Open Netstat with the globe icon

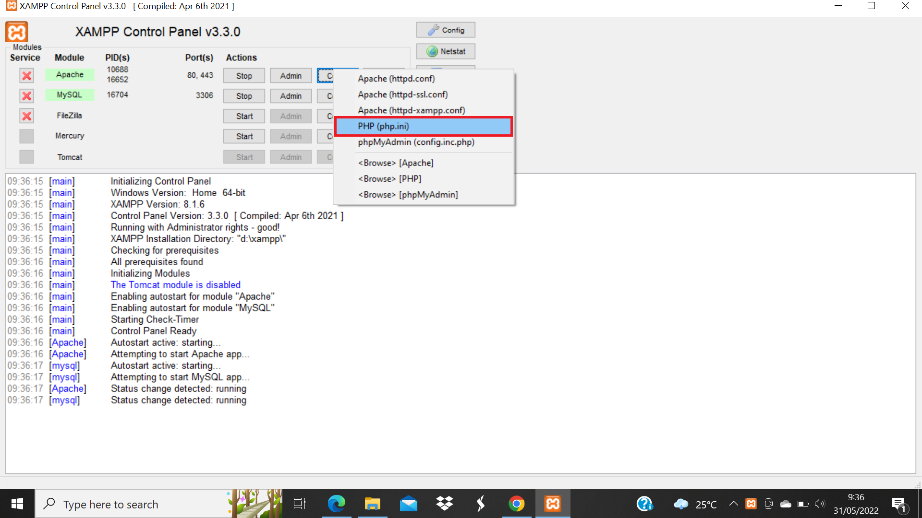point(446,51)
